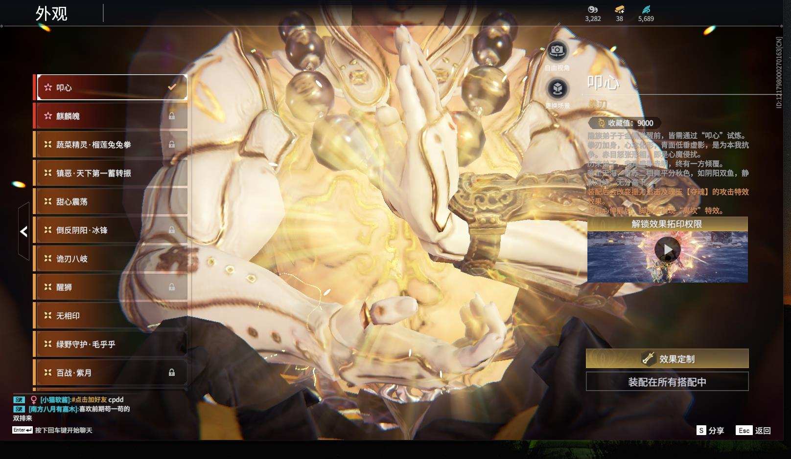Open the free camera view (自由视角)

[x=557, y=50]
